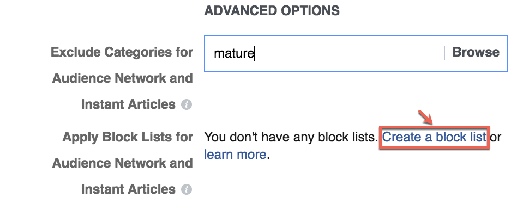Open the 'learn more' link
Image resolution: width=529 pixels, height=222 pixels.
coord(235,155)
